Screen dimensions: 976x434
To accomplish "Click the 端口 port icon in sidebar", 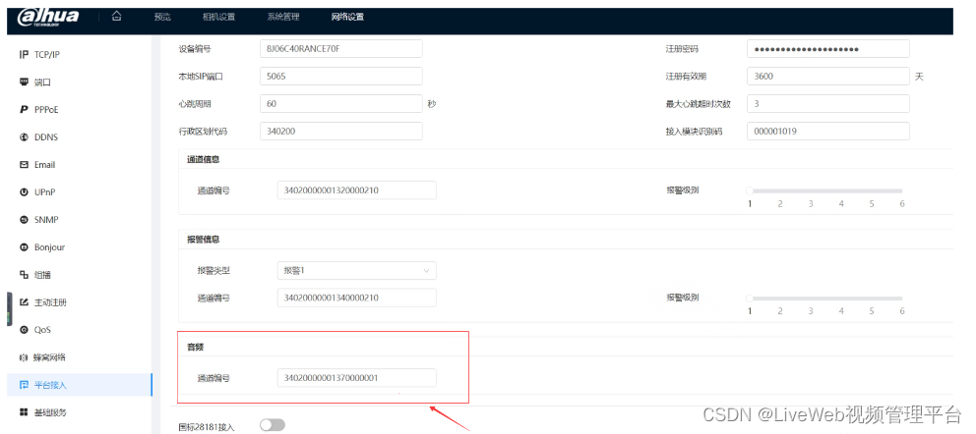I will (24, 81).
